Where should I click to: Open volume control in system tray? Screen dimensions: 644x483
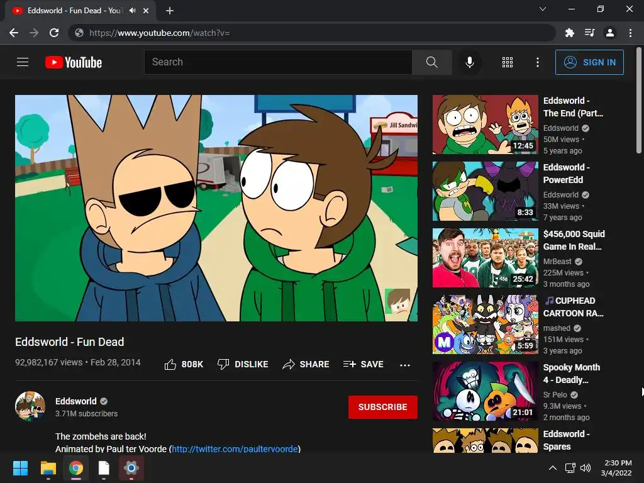(586, 468)
